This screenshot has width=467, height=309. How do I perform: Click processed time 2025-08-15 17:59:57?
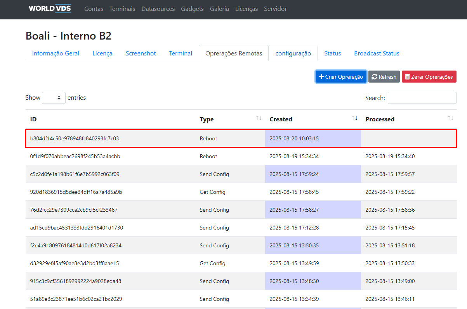coord(390,174)
